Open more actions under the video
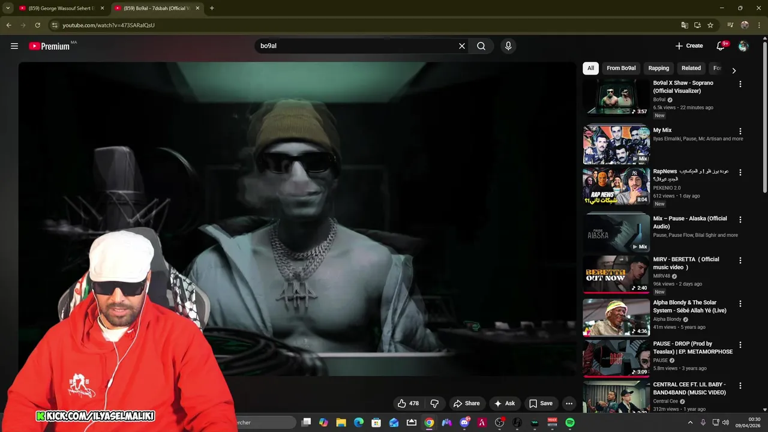The width and height of the screenshot is (768, 432). pos(569,403)
